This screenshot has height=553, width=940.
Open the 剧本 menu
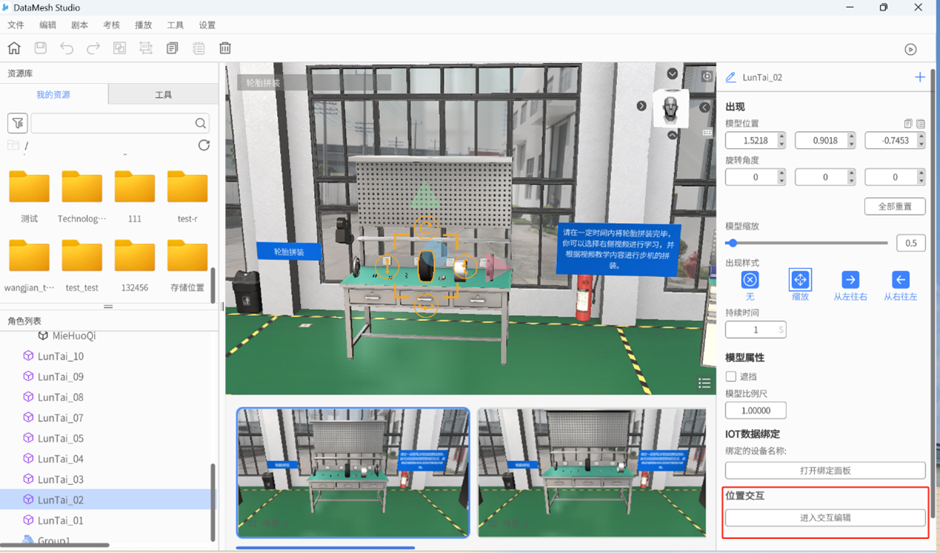(x=79, y=25)
